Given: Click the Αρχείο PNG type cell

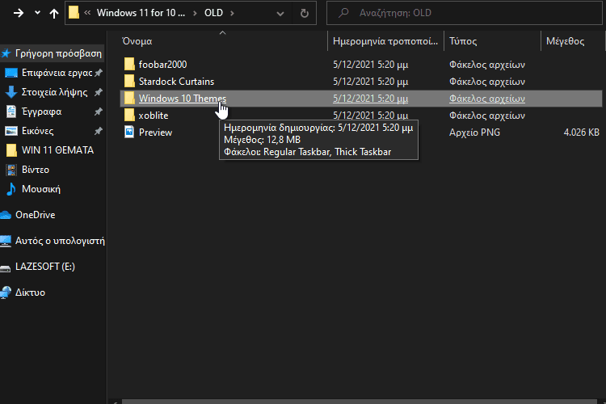Looking at the screenshot, I should point(474,133).
